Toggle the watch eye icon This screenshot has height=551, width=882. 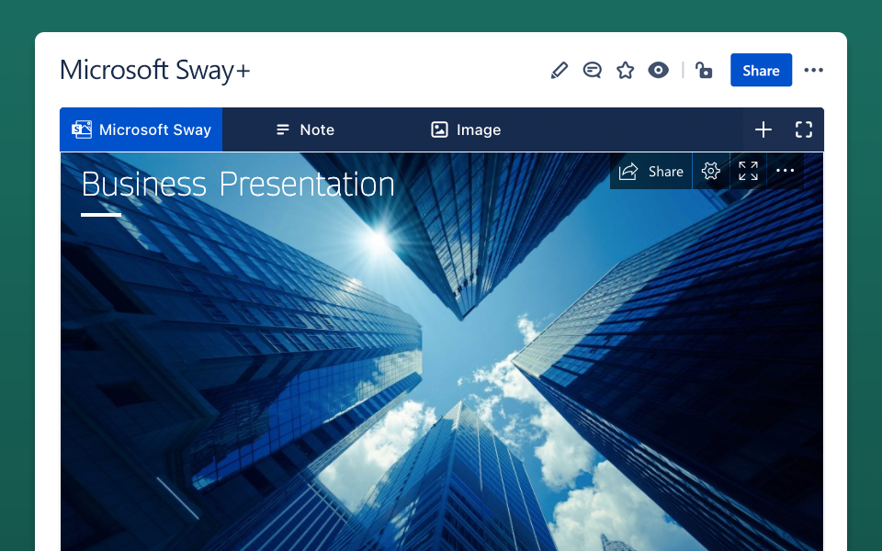pos(658,71)
